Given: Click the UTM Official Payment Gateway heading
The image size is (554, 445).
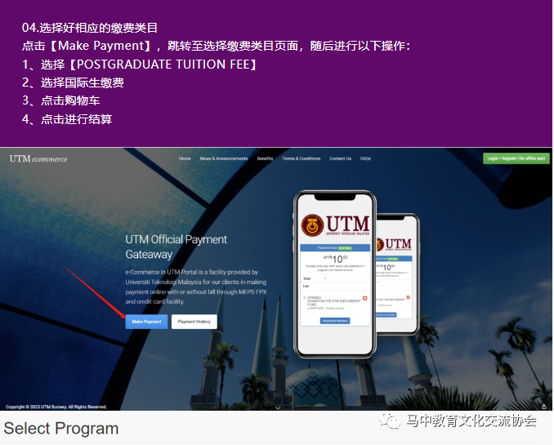Looking at the screenshot, I should tap(176, 247).
